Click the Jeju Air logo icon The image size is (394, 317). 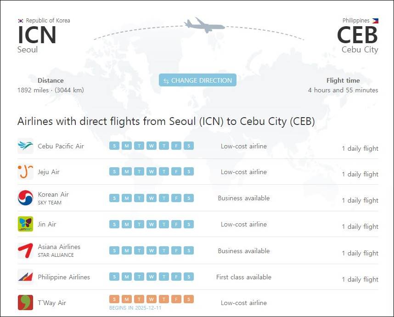(25, 172)
